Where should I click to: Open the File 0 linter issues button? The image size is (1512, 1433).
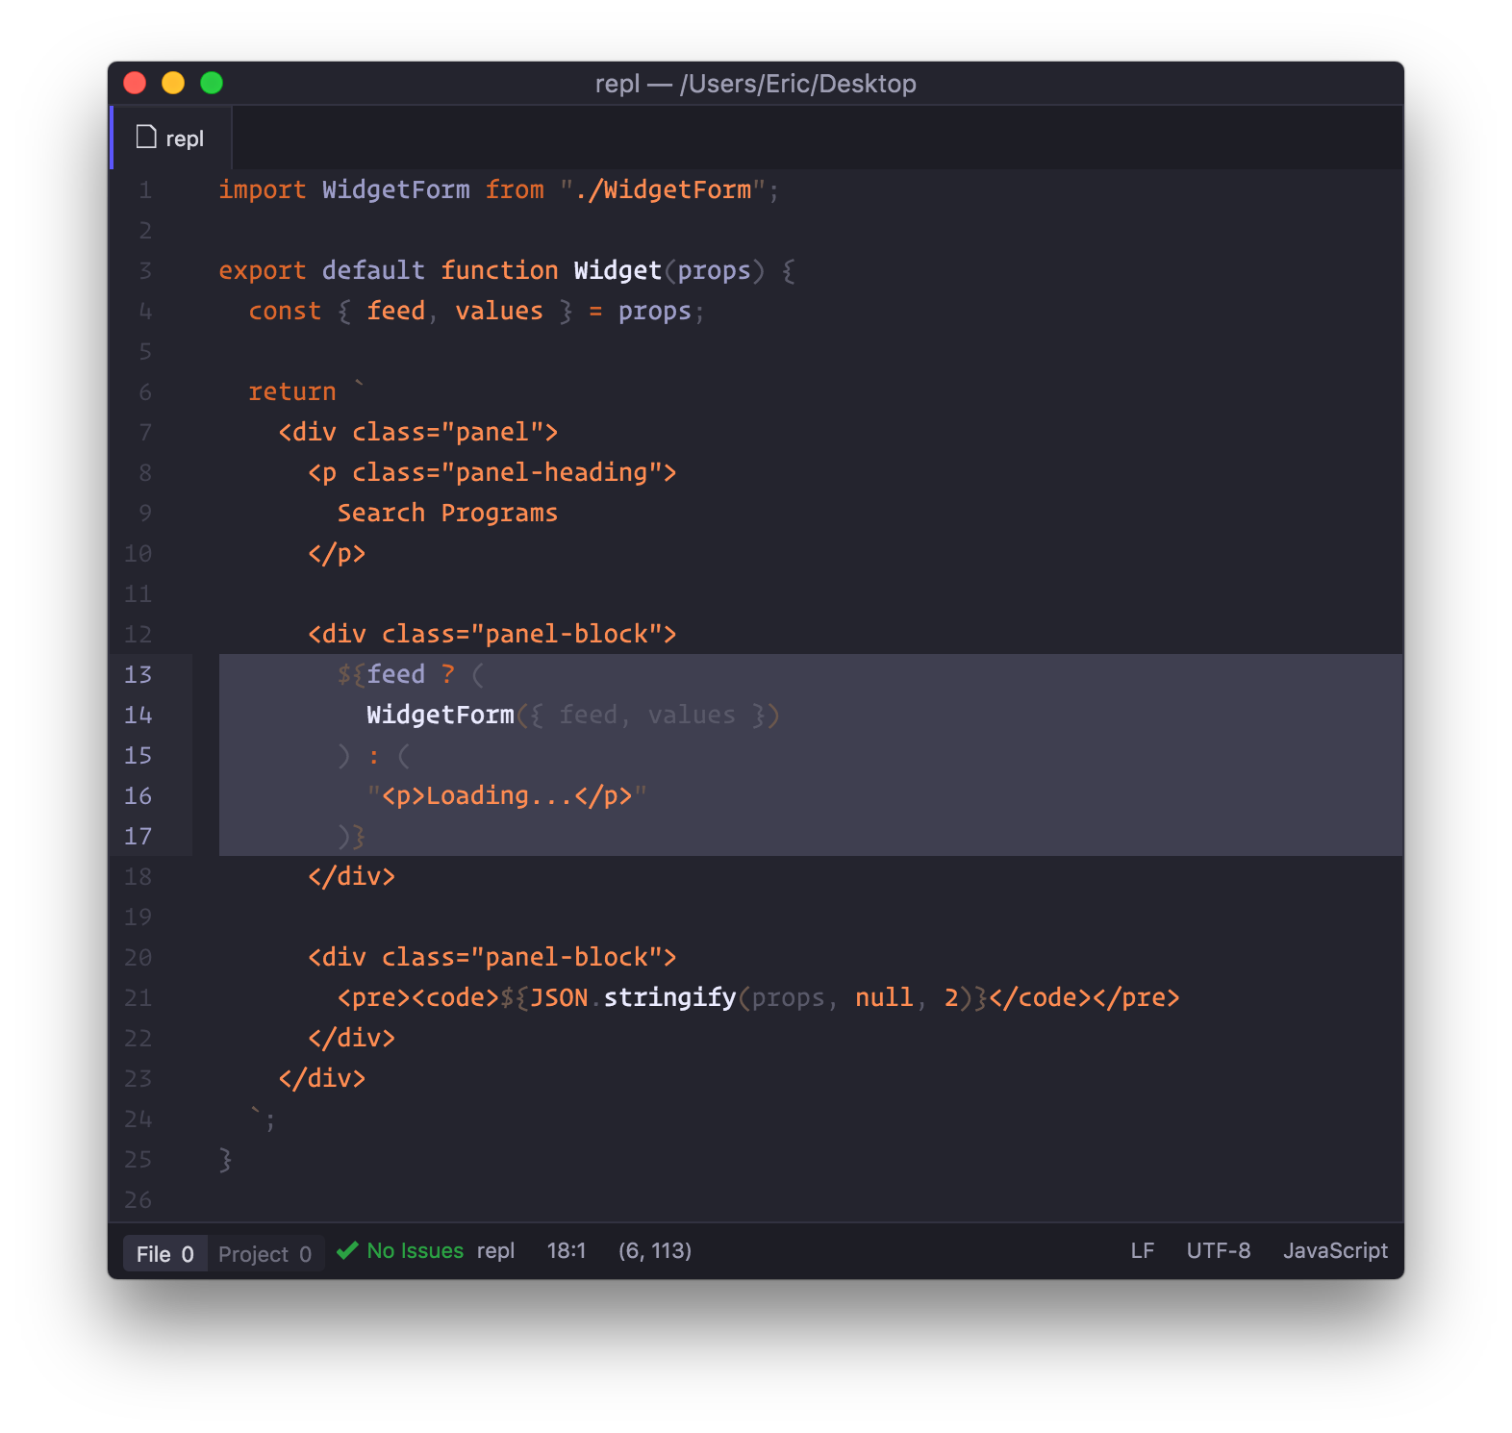click(x=164, y=1254)
